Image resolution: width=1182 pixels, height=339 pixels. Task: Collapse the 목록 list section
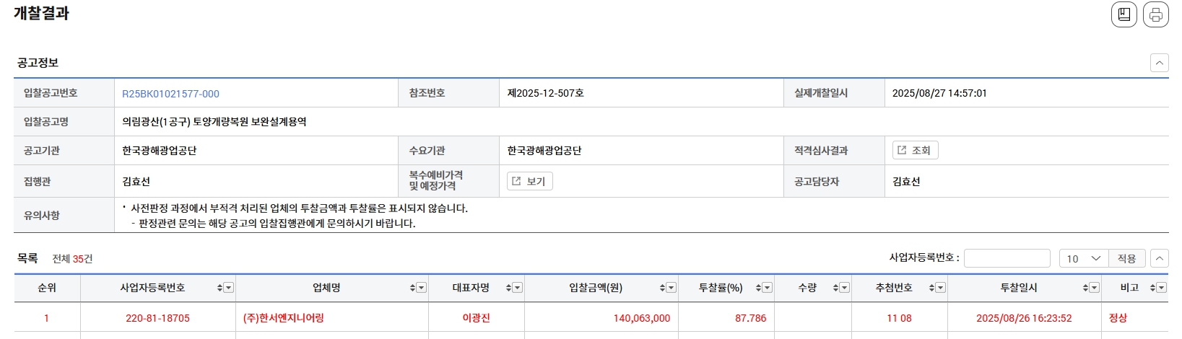click(1159, 258)
